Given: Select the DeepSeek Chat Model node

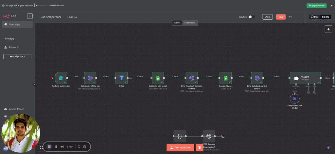Looking at the screenshot, I should pos(295,99).
